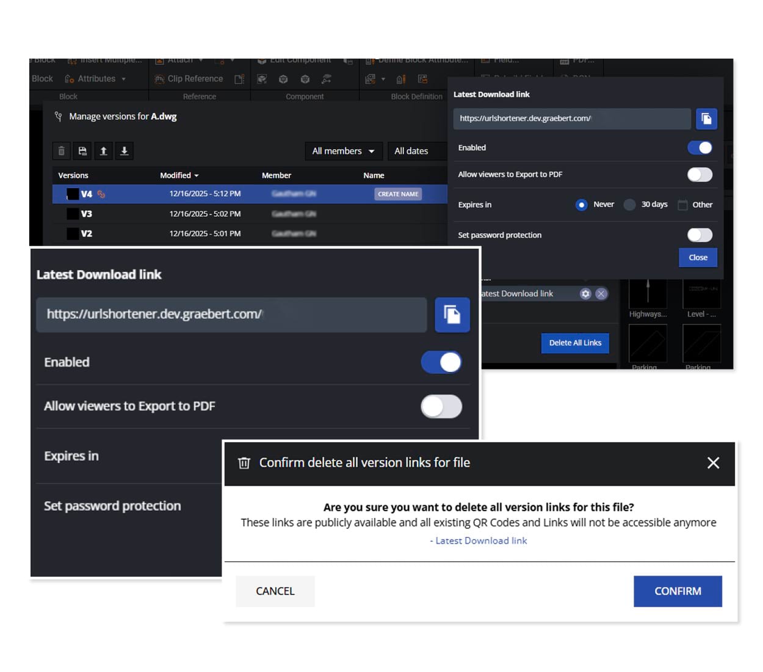Click the upload arrow icon above Versions list

click(x=103, y=151)
